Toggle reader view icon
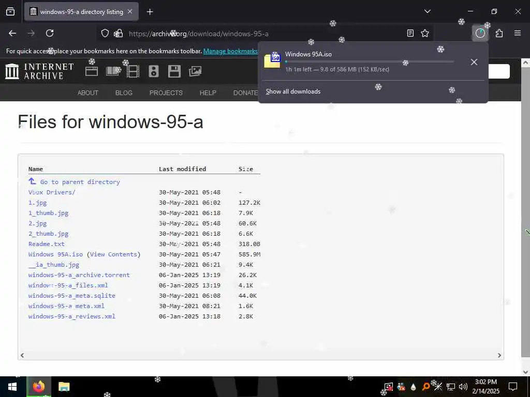This screenshot has height=397, width=530. pos(410,33)
